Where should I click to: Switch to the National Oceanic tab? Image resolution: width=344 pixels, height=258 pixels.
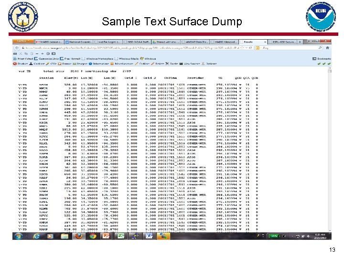pyautogui.click(x=78, y=42)
